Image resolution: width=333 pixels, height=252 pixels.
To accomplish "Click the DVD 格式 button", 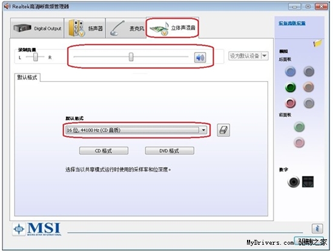I will point(170,151).
